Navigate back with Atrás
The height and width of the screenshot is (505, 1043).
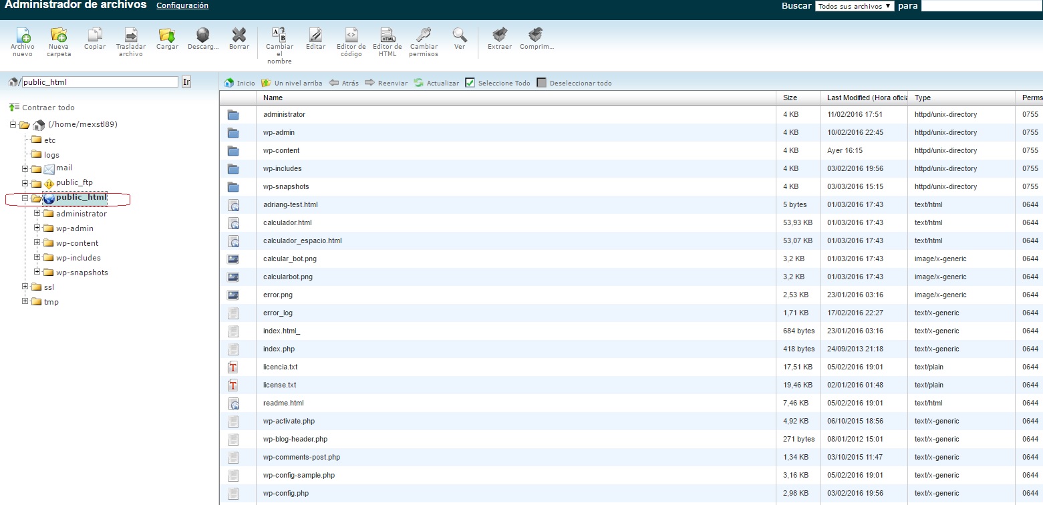(x=343, y=83)
